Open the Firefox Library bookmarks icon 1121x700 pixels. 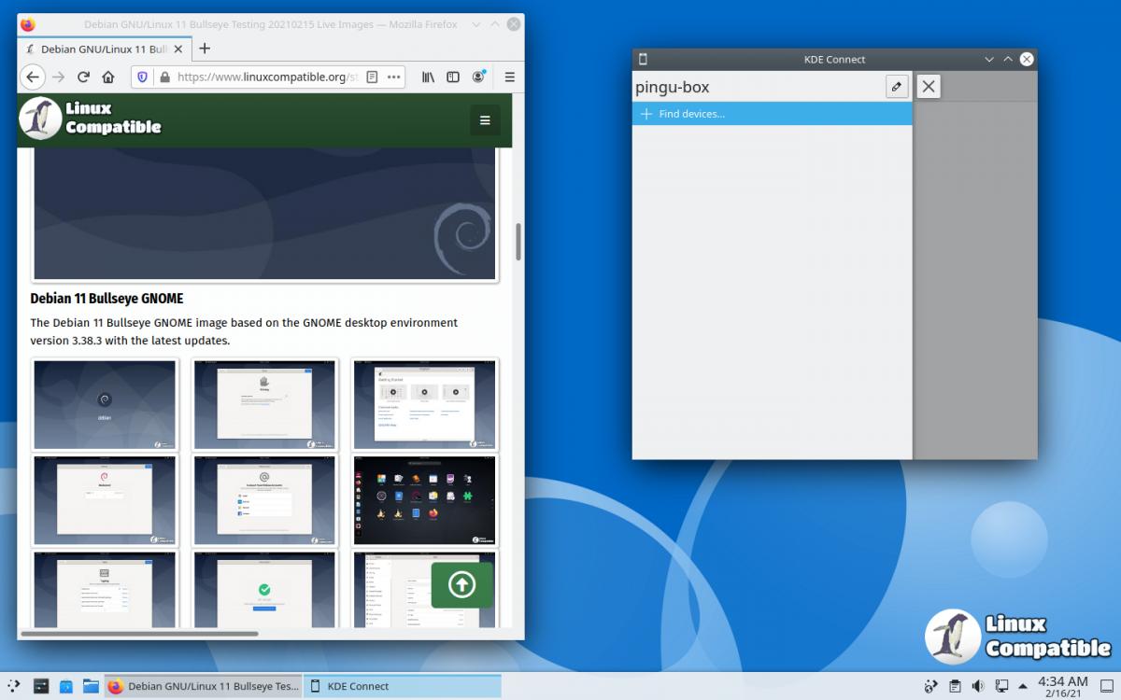click(428, 77)
